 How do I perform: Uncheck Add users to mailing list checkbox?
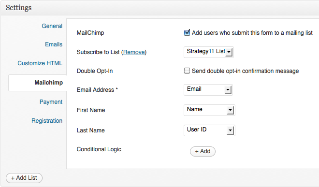pyautogui.click(x=187, y=32)
